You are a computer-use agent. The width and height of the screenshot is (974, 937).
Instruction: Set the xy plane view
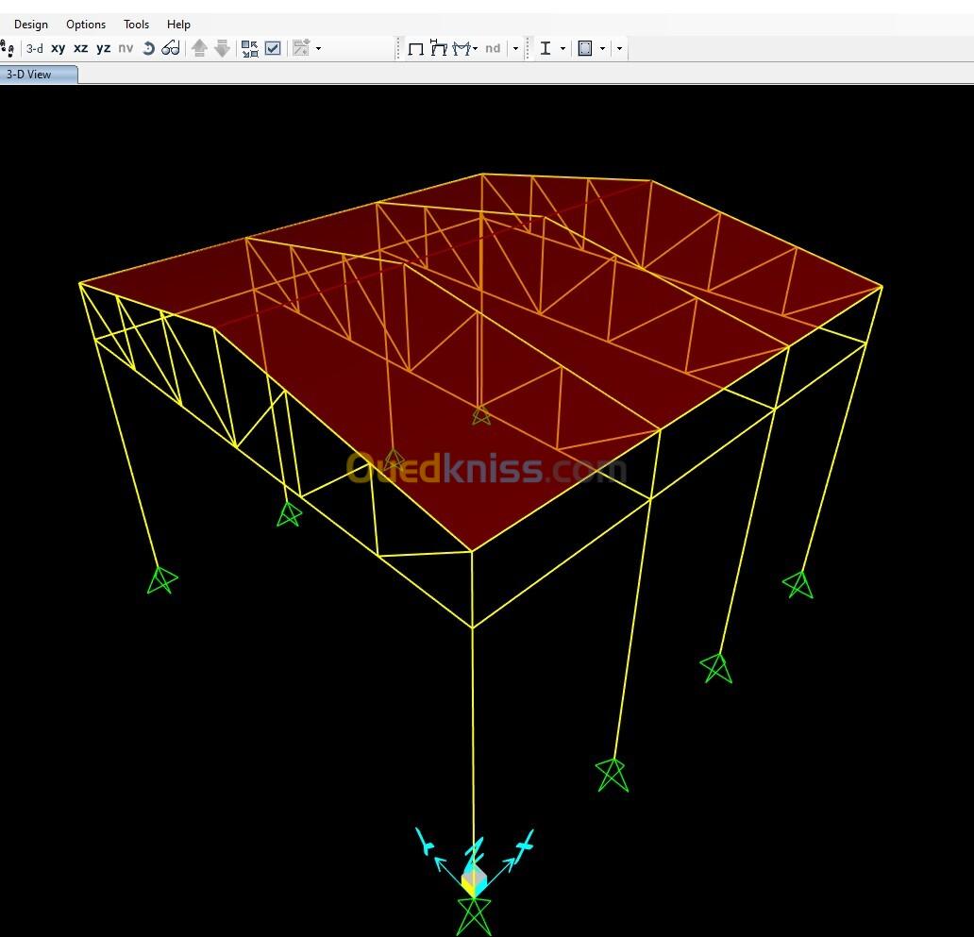coord(58,48)
